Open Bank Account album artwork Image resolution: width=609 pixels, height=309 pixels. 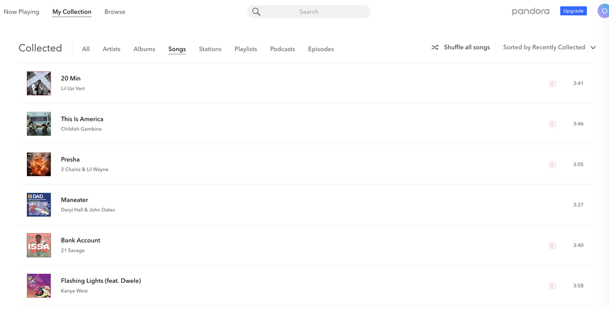[39, 245]
